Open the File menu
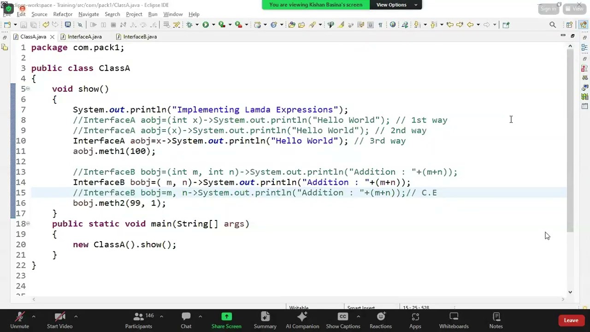The height and width of the screenshot is (332, 590). pos(7,14)
